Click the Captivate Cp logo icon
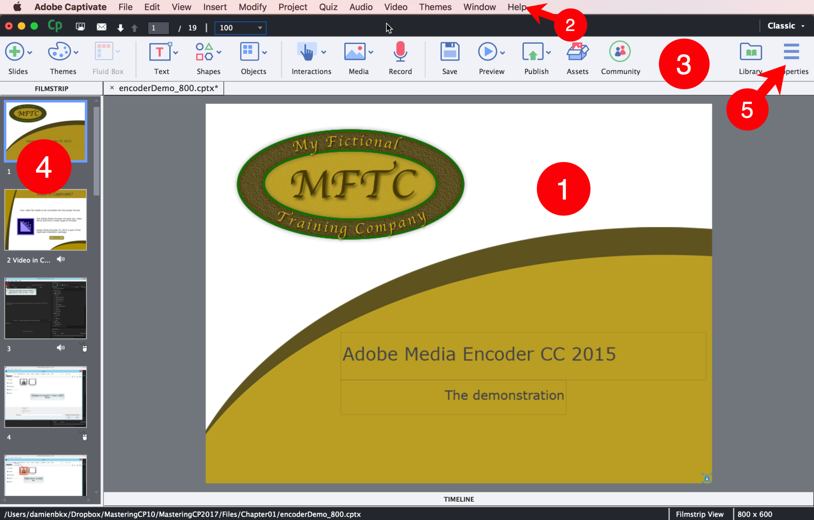The image size is (814, 520). point(55,26)
